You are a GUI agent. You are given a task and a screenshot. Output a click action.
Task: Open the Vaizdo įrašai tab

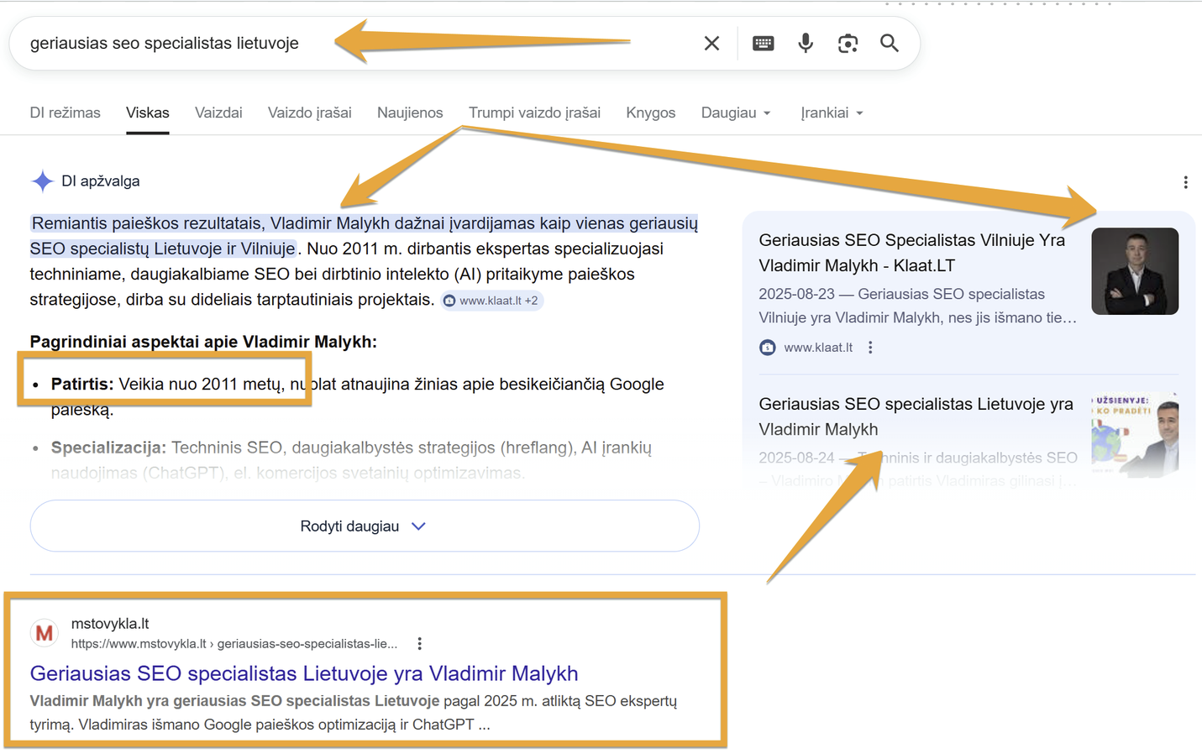click(x=310, y=113)
